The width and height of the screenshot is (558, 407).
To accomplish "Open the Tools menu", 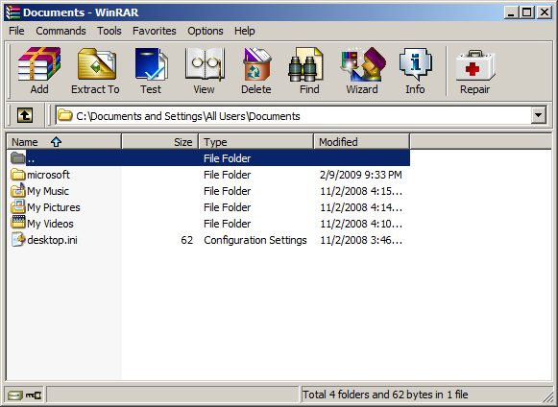I will [109, 31].
